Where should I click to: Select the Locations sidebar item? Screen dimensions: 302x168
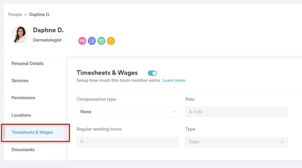tap(21, 115)
